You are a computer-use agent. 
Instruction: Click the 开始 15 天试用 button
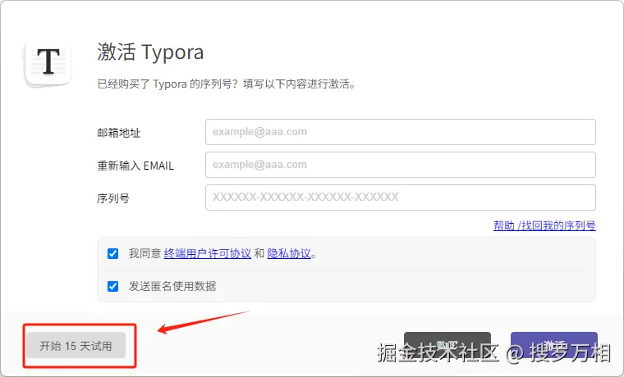76,346
